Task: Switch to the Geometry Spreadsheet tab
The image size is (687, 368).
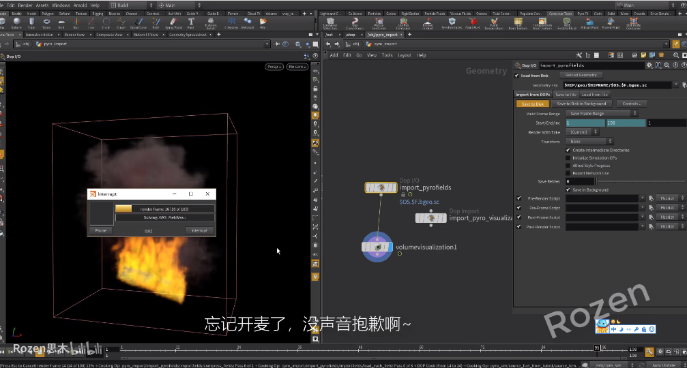Action: [x=188, y=35]
